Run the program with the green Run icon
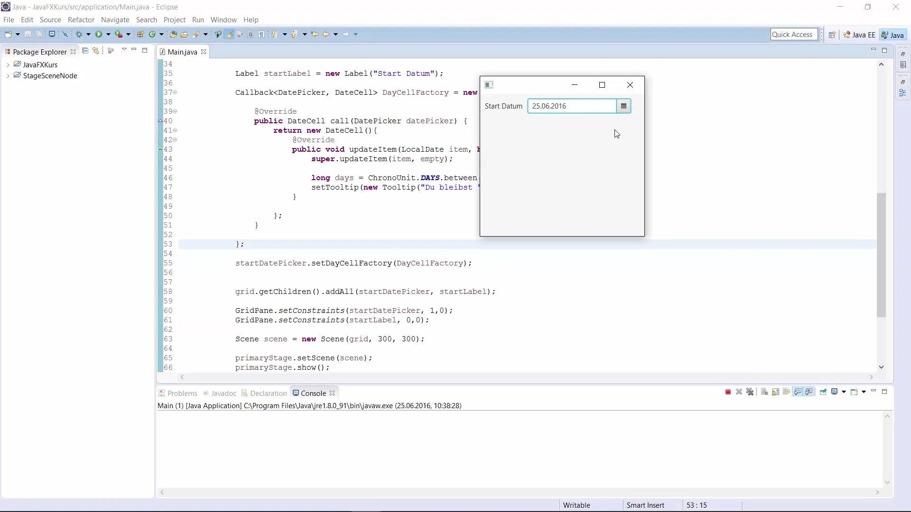911x512 pixels. pyautogui.click(x=99, y=34)
